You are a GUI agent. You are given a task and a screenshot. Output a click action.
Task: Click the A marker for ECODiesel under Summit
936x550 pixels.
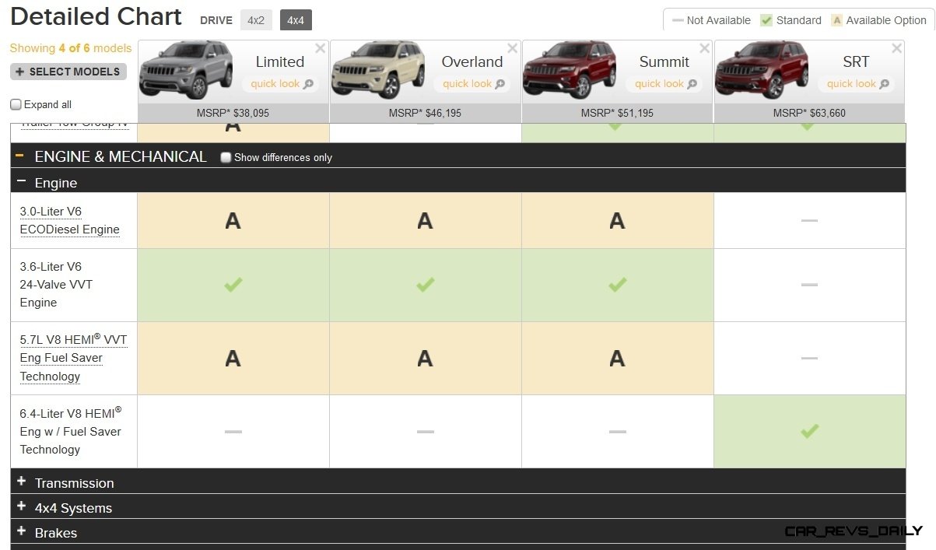coord(617,221)
